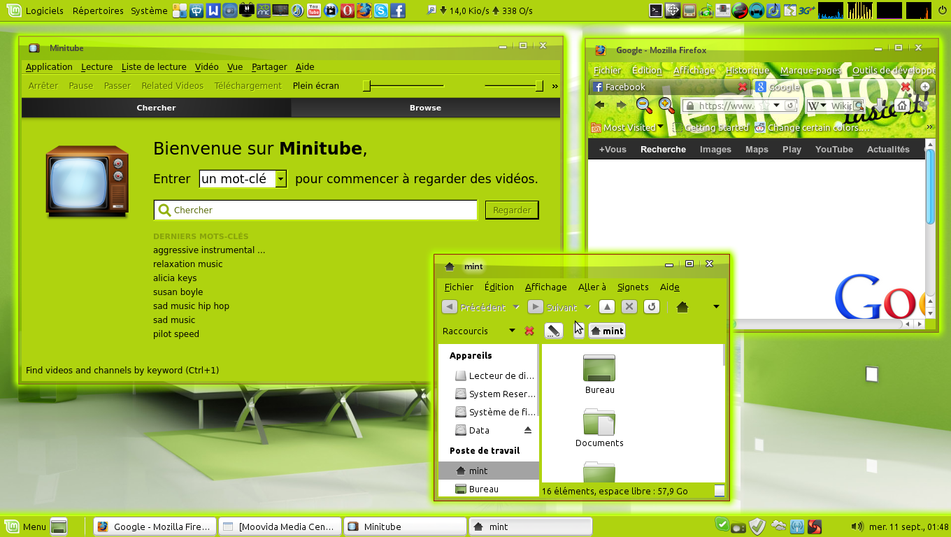Go up to parent folder in file manager
Image resolution: width=951 pixels, height=537 pixels.
tap(607, 307)
